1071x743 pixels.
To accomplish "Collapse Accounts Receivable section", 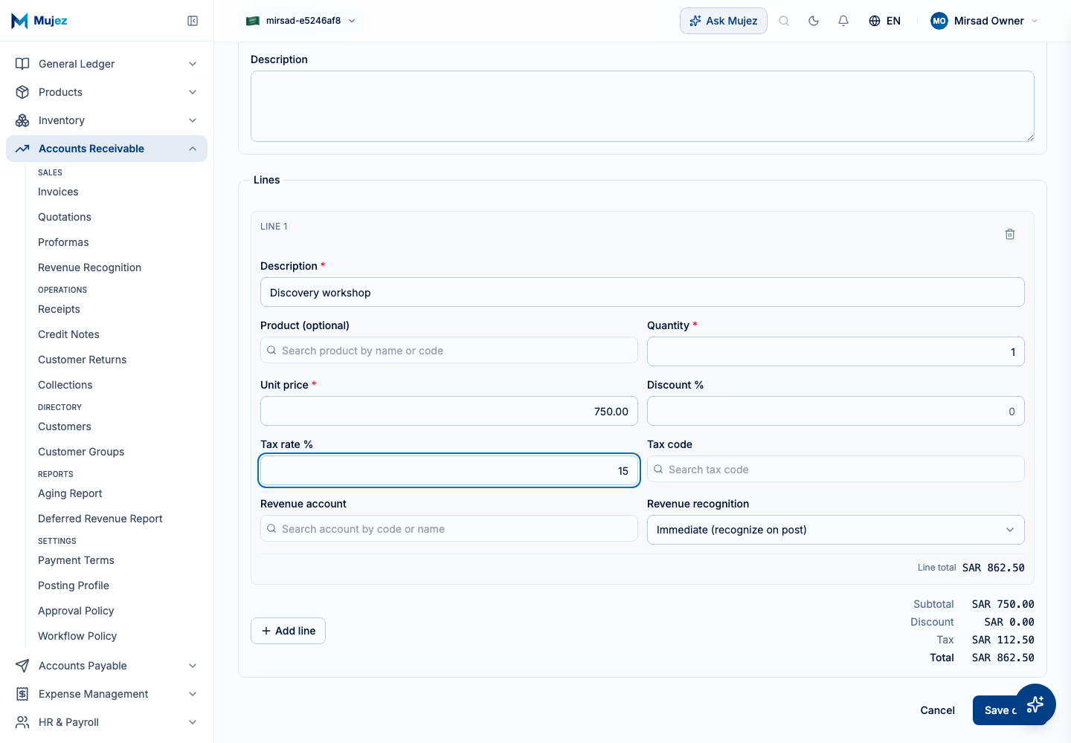I will 106,149.
